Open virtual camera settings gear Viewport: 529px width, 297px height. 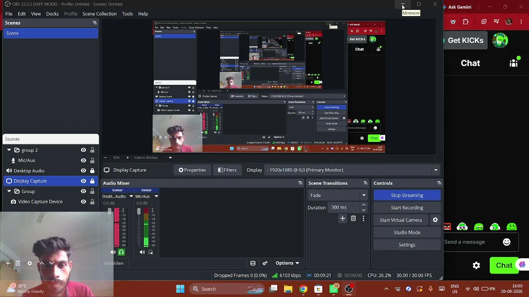(x=435, y=220)
